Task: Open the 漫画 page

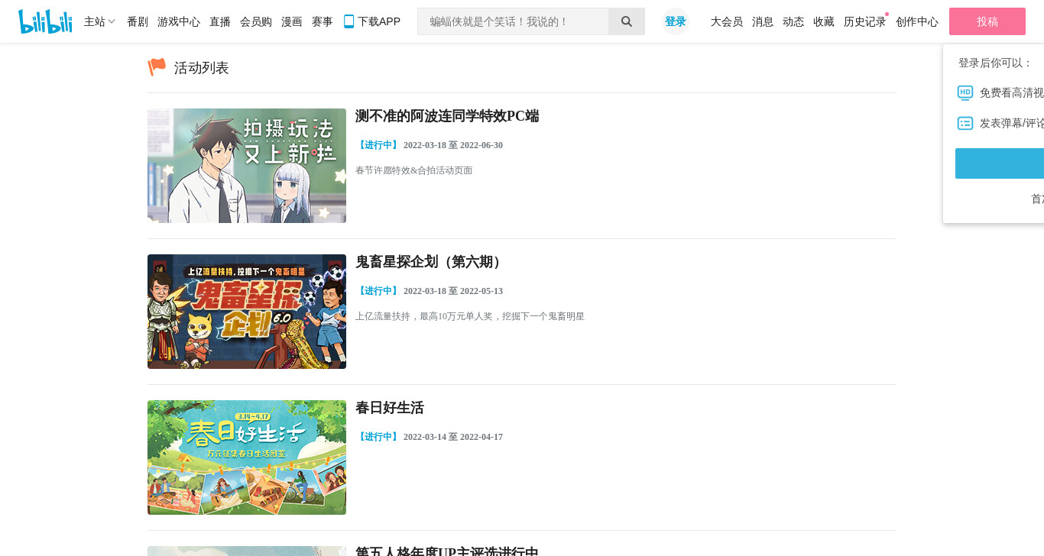Action: pos(292,21)
